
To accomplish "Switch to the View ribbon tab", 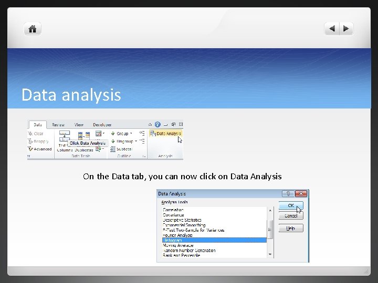I will click(x=79, y=125).
